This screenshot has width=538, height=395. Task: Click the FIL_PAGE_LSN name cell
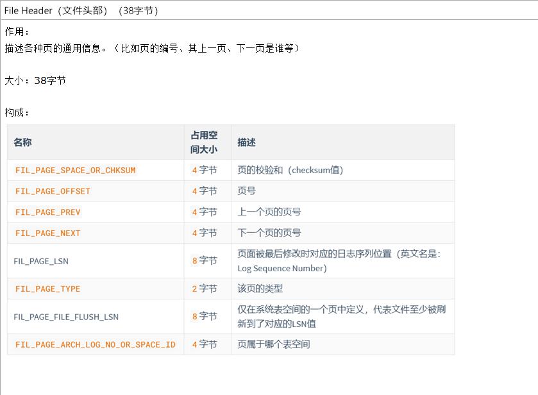(41, 261)
